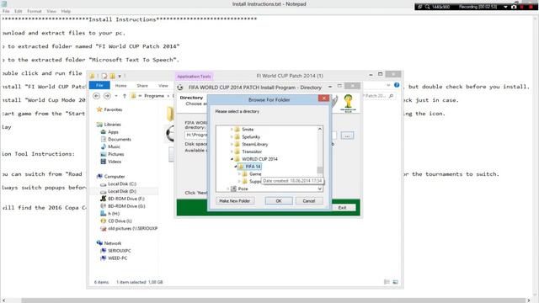Screen dimensions: 539x303
Task: Expand the Game subfolder node
Action: (239, 174)
